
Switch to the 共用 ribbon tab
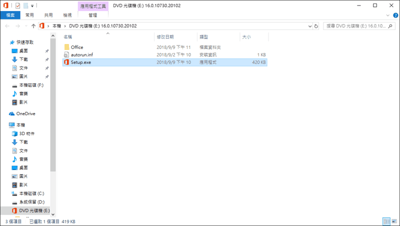point(48,15)
